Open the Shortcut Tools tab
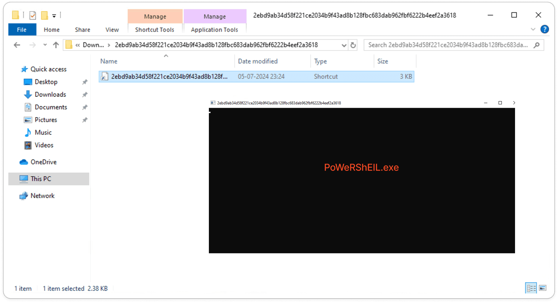The height and width of the screenshot is (303, 558). click(x=155, y=30)
